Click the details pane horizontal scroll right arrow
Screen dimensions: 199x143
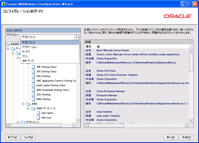click(x=187, y=125)
